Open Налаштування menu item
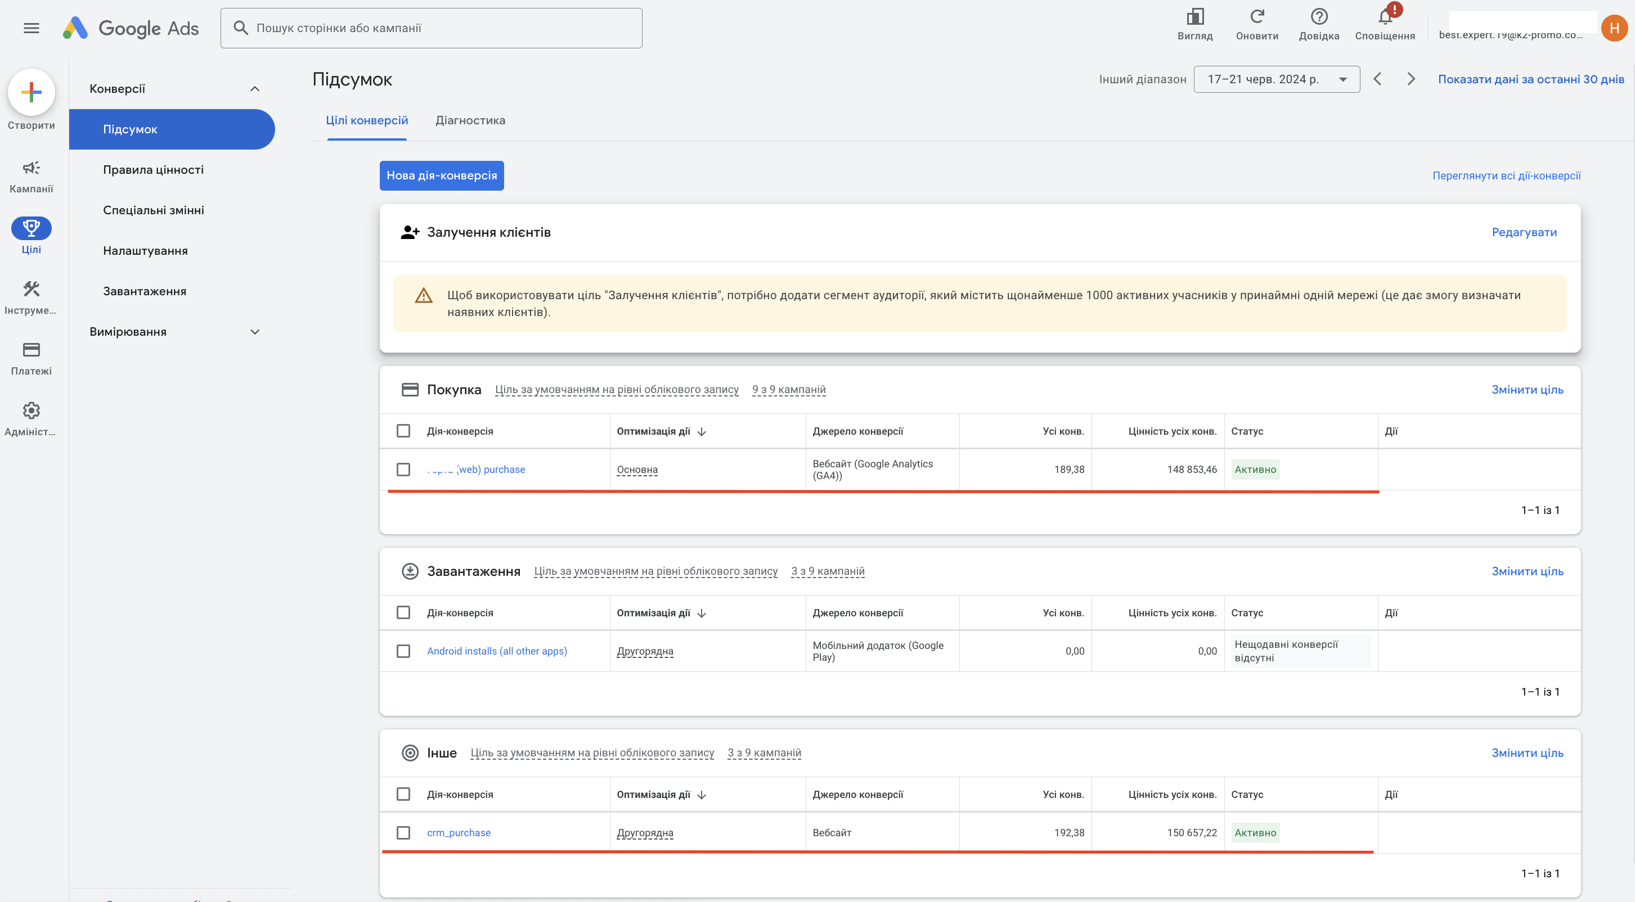 click(x=145, y=251)
